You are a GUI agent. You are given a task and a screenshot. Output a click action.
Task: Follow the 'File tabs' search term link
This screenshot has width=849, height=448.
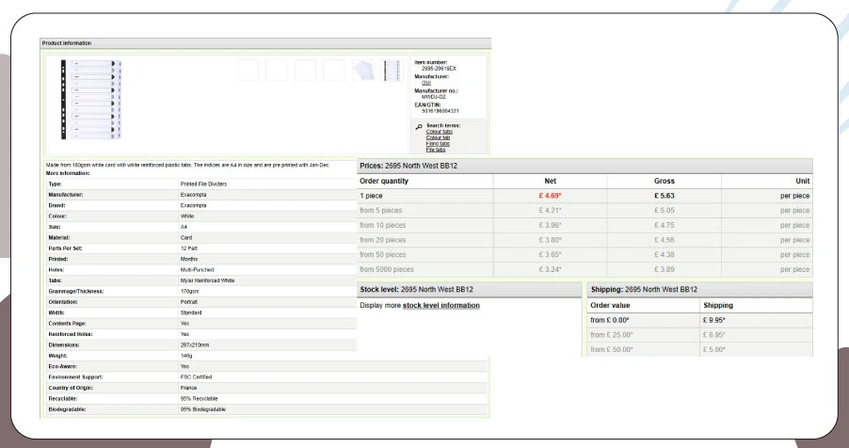(x=436, y=150)
